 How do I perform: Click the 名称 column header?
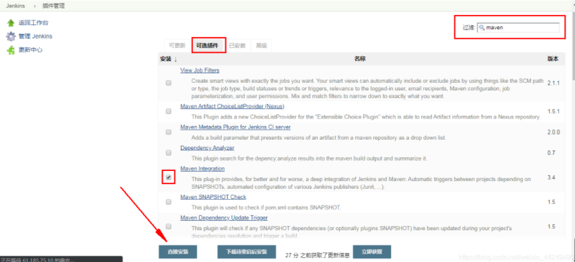point(359,59)
